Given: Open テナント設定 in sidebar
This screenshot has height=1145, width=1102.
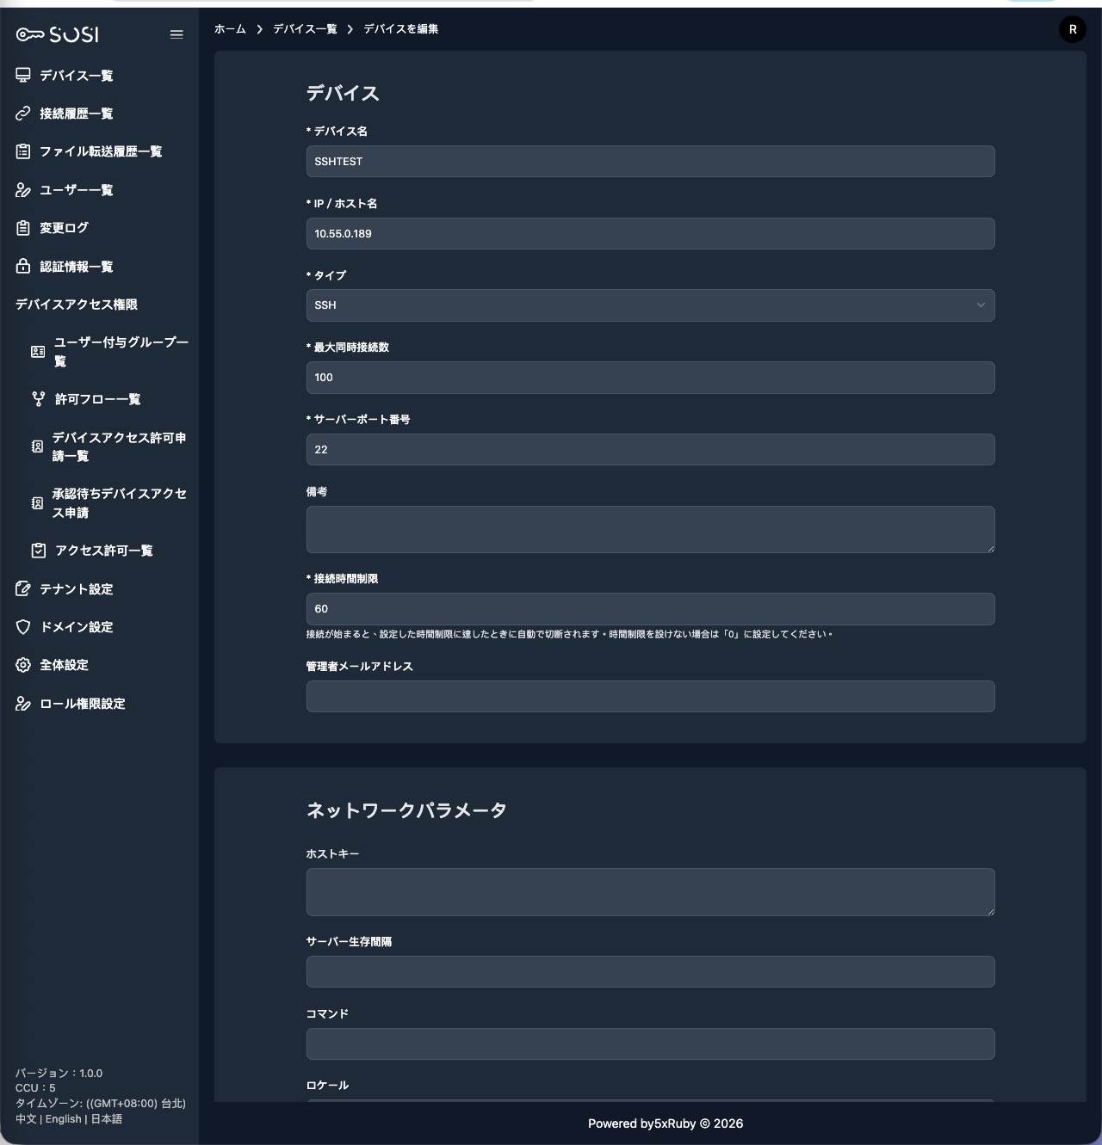Looking at the screenshot, I should tap(77, 589).
